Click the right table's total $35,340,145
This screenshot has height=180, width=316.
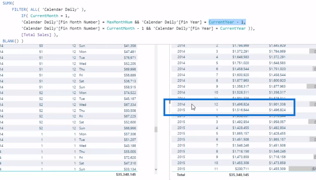click(x=239, y=175)
